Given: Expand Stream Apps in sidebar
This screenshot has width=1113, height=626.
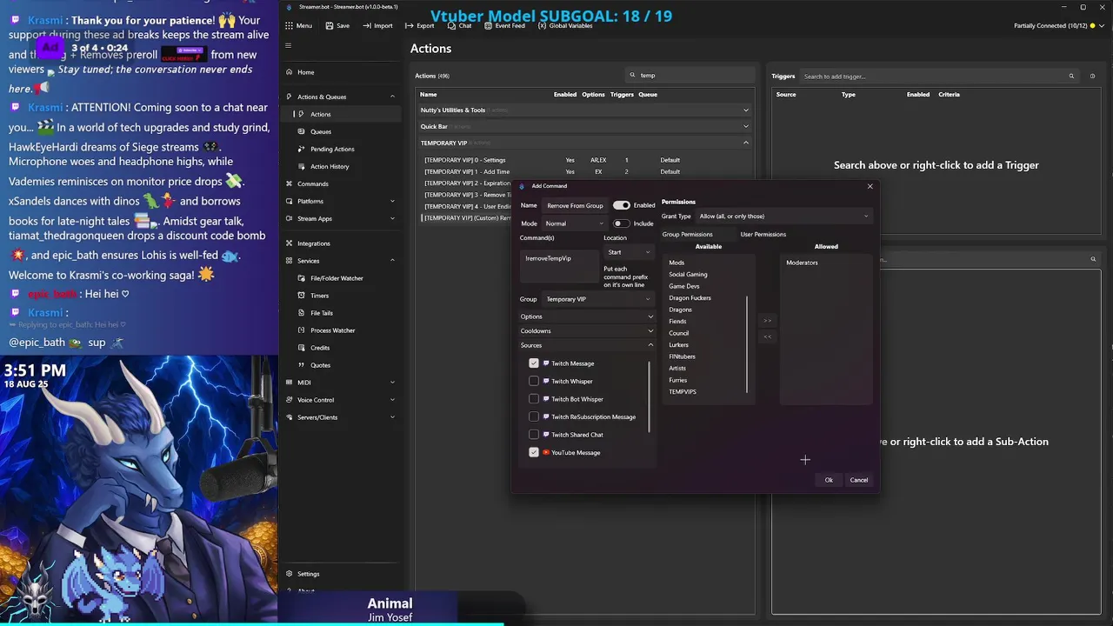Looking at the screenshot, I should click(x=341, y=218).
